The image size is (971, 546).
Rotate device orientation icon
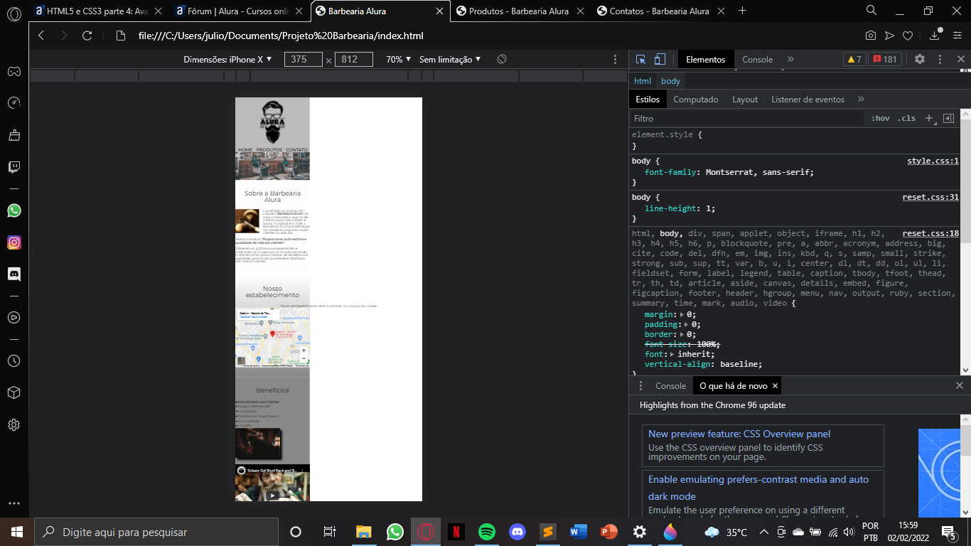coord(502,60)
